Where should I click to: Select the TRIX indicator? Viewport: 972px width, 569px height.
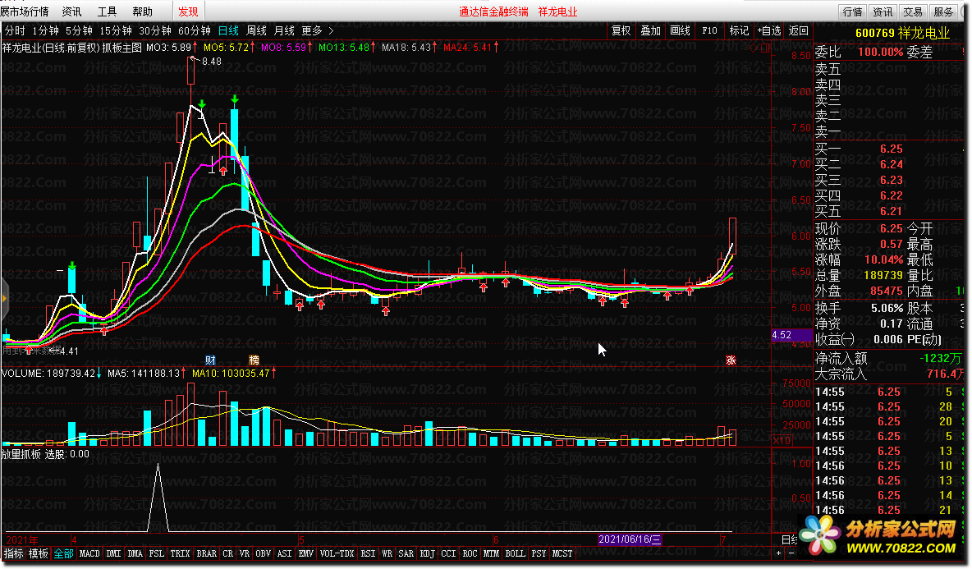click(180, 553)
